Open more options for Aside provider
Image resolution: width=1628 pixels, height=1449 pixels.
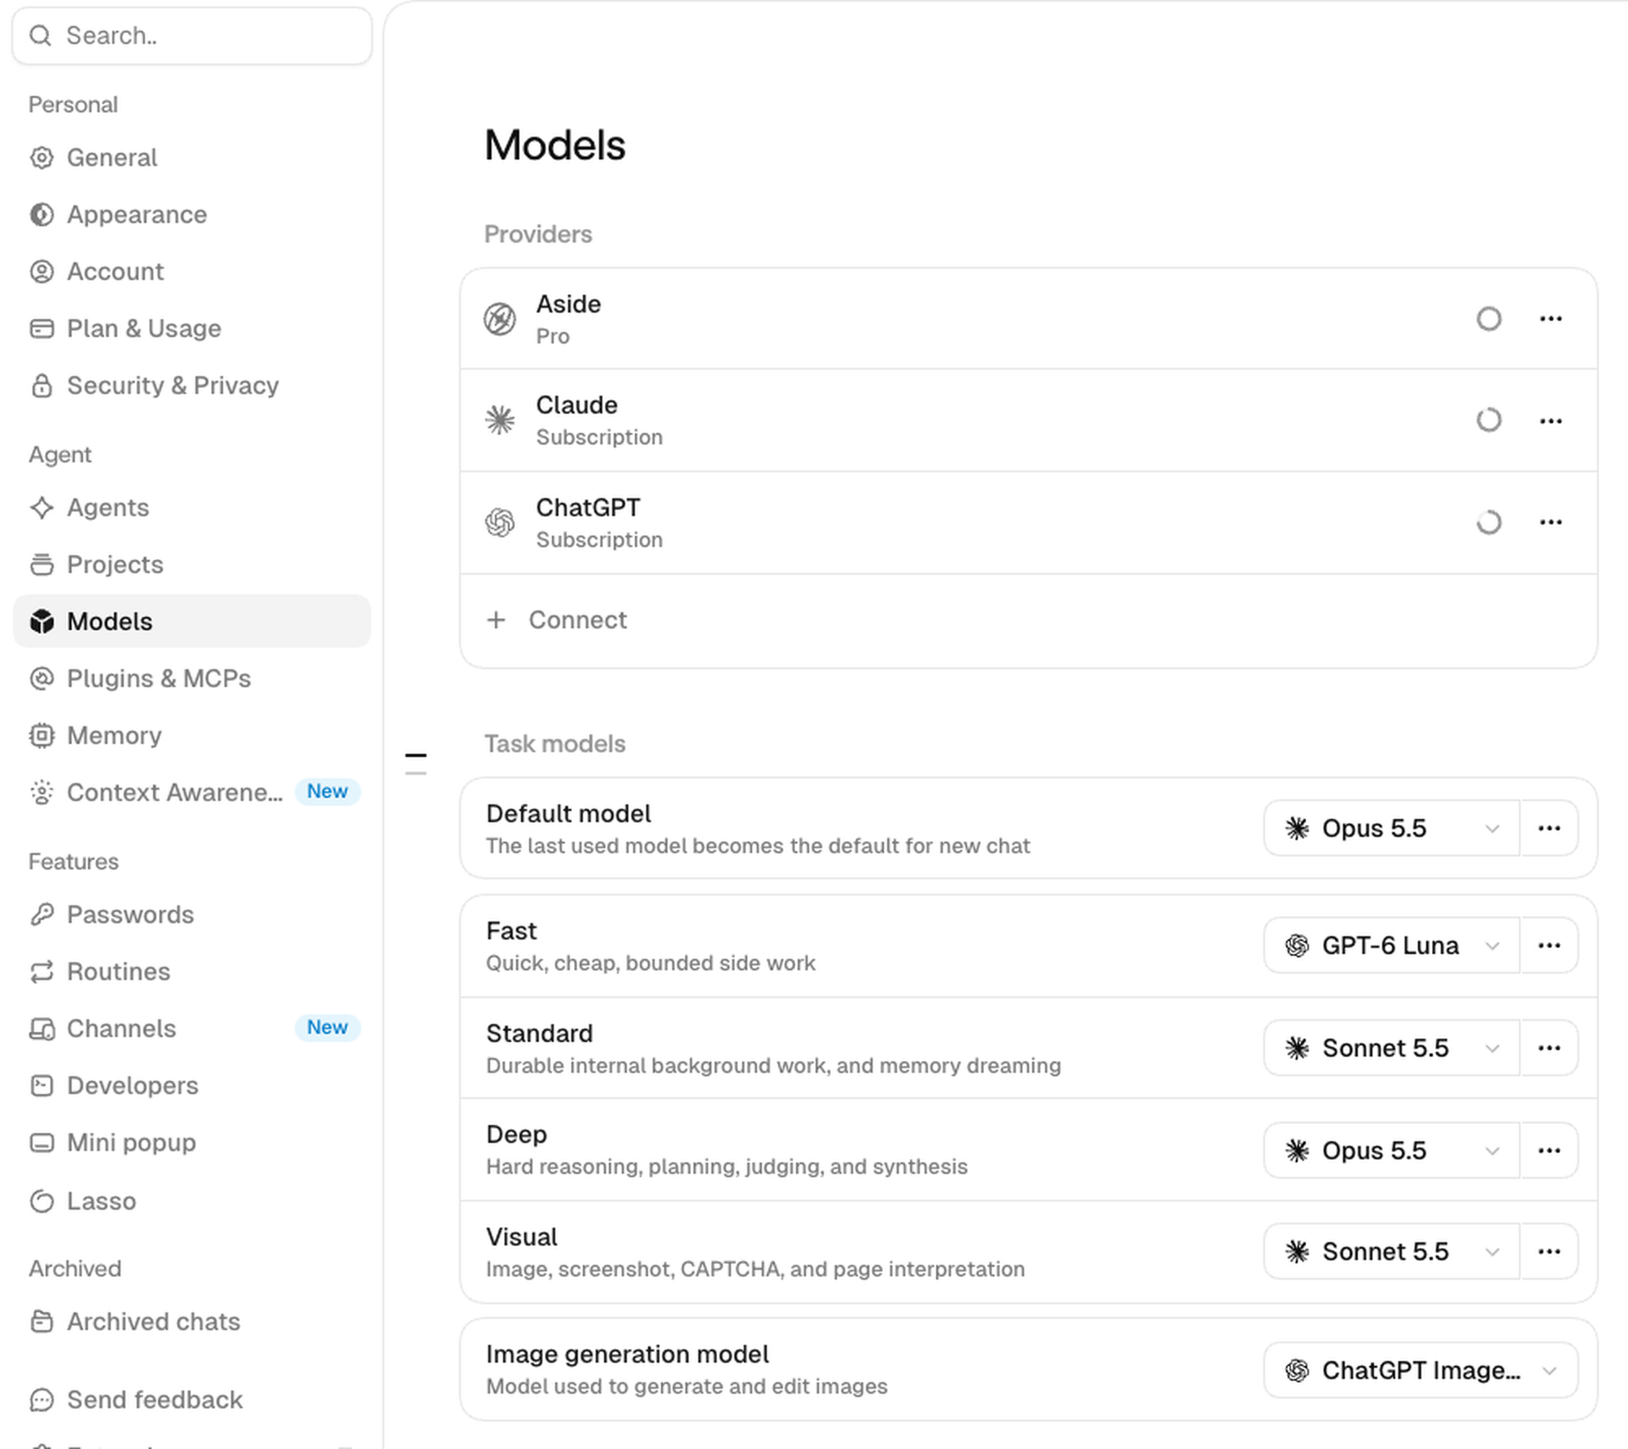pyautogui.click(x=1550, y=318)
